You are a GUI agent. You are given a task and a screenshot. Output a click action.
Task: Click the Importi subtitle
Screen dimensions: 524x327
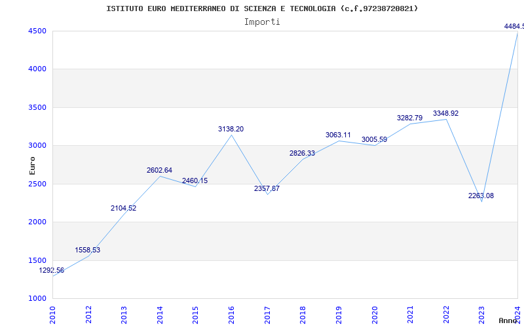[262, 22]
